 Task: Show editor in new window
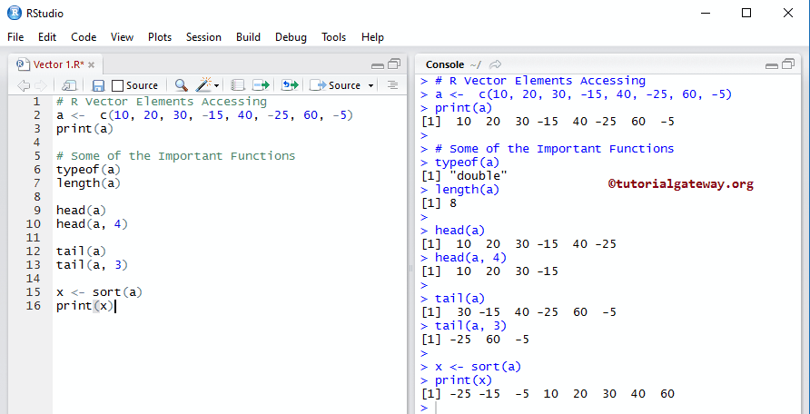(69, 85)
